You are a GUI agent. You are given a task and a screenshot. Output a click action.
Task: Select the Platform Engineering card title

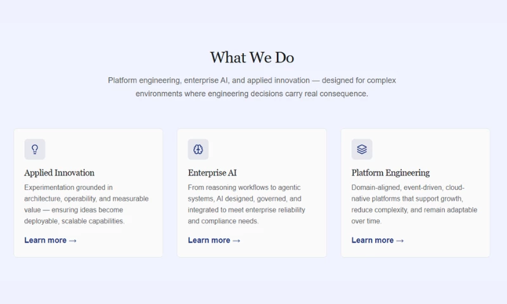(x=390, y=173)
